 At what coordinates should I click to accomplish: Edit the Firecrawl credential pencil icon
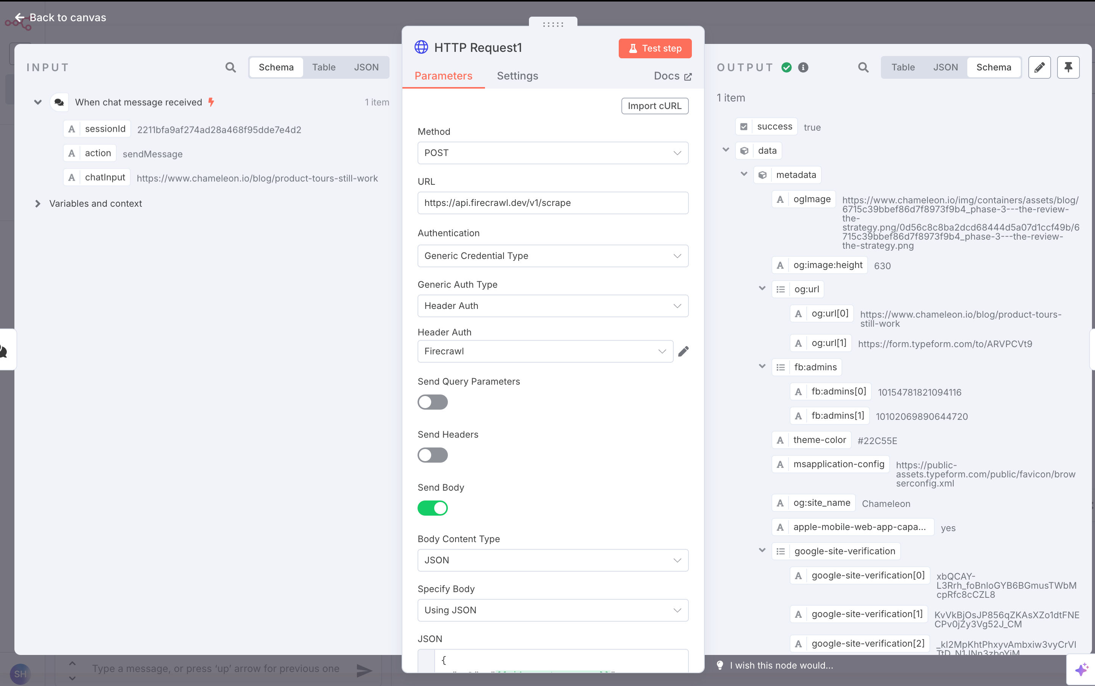[683, 352]
